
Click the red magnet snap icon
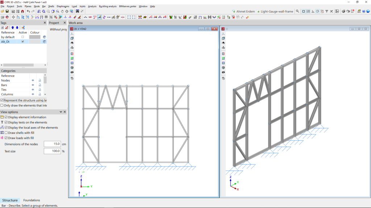click(22, 12)
